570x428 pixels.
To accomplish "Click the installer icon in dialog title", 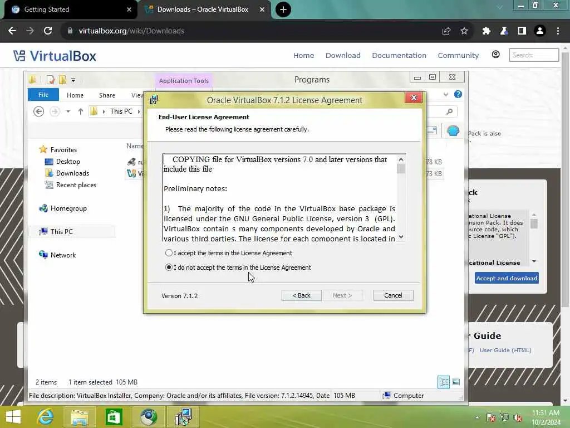I will 154,100.
